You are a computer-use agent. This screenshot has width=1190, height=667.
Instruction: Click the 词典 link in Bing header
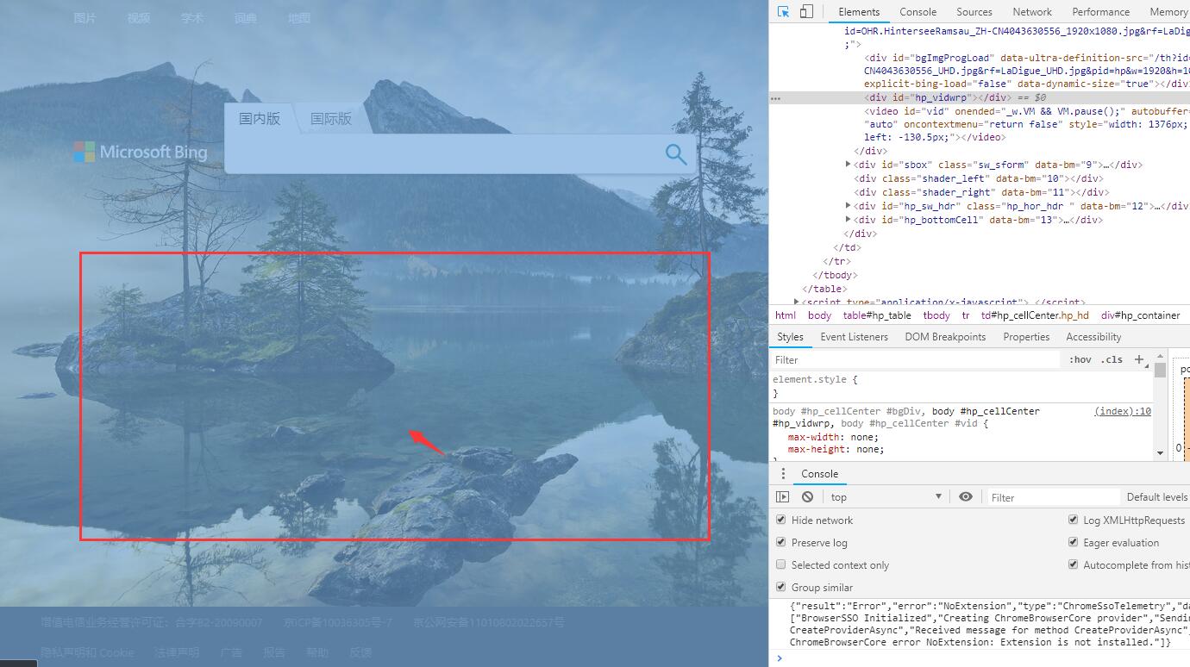[246, 18]
